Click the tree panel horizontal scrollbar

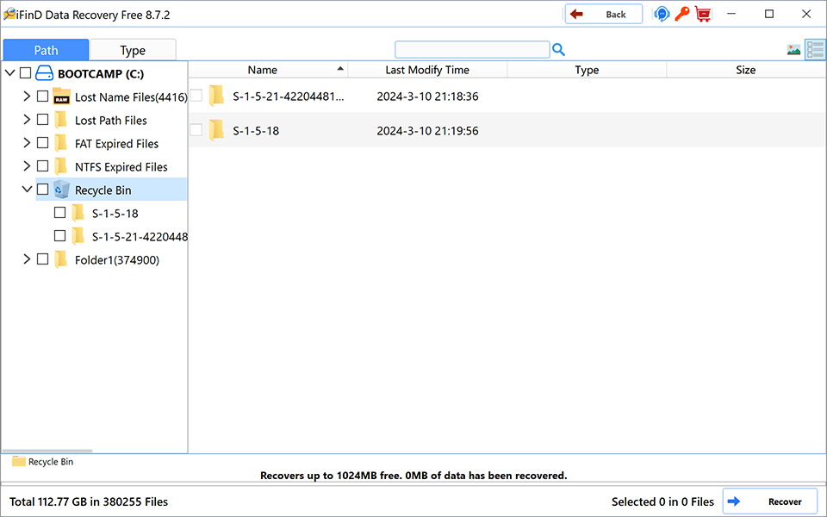point(47,451)
